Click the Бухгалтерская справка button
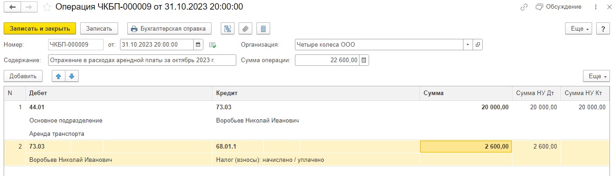This screenshot has width=615, height=176. click(169, 28)
